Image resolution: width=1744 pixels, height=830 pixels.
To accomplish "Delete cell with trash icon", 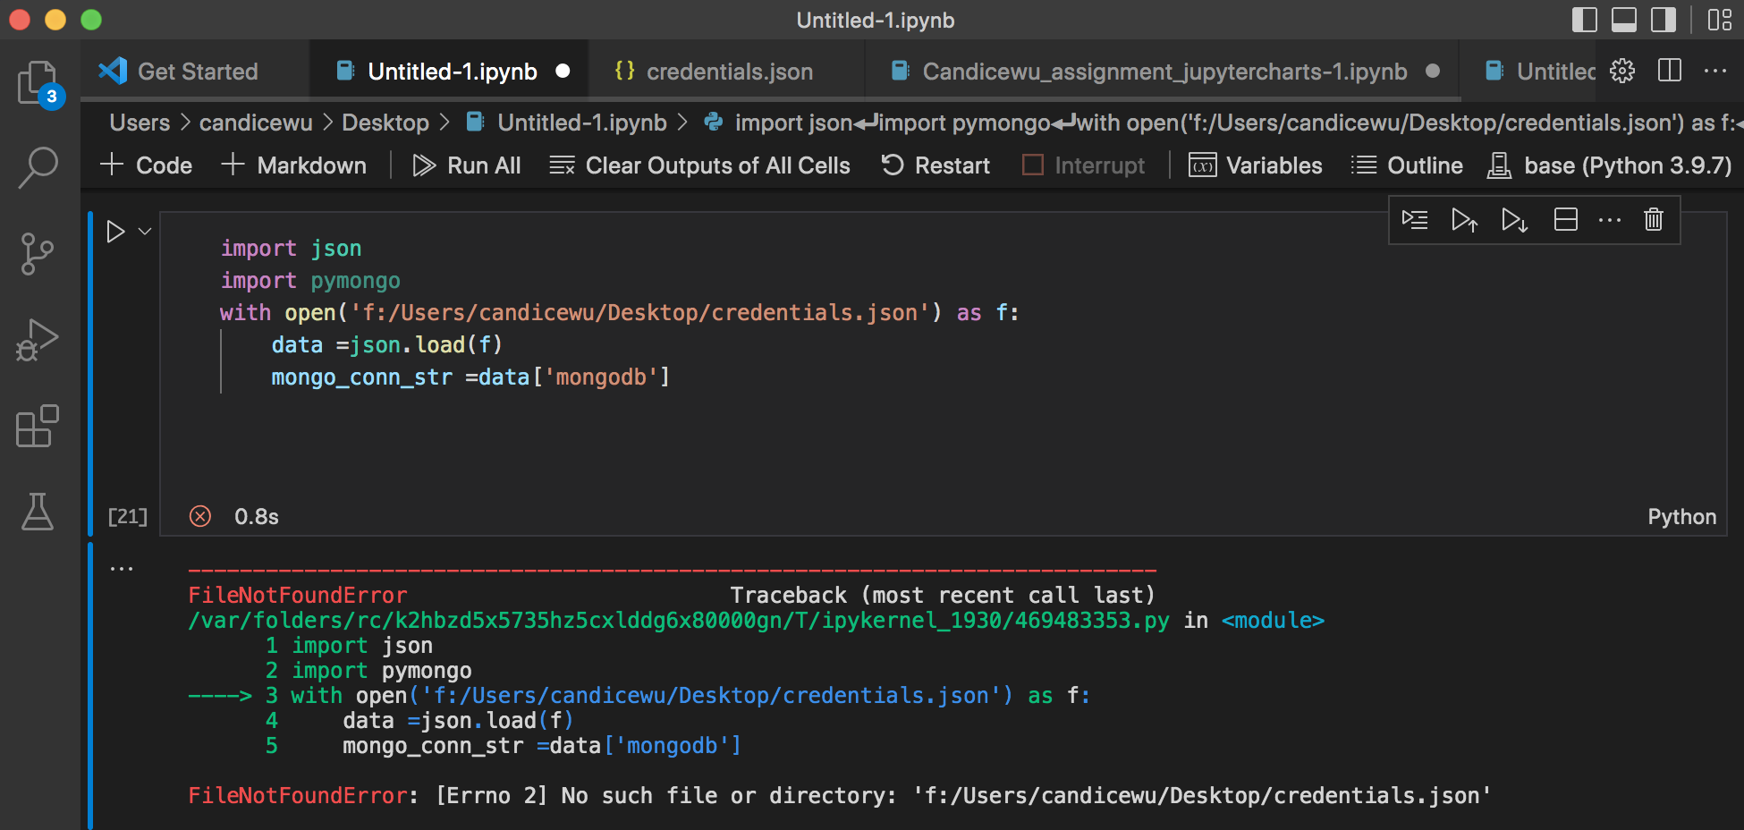I will tap(1654, 220).
